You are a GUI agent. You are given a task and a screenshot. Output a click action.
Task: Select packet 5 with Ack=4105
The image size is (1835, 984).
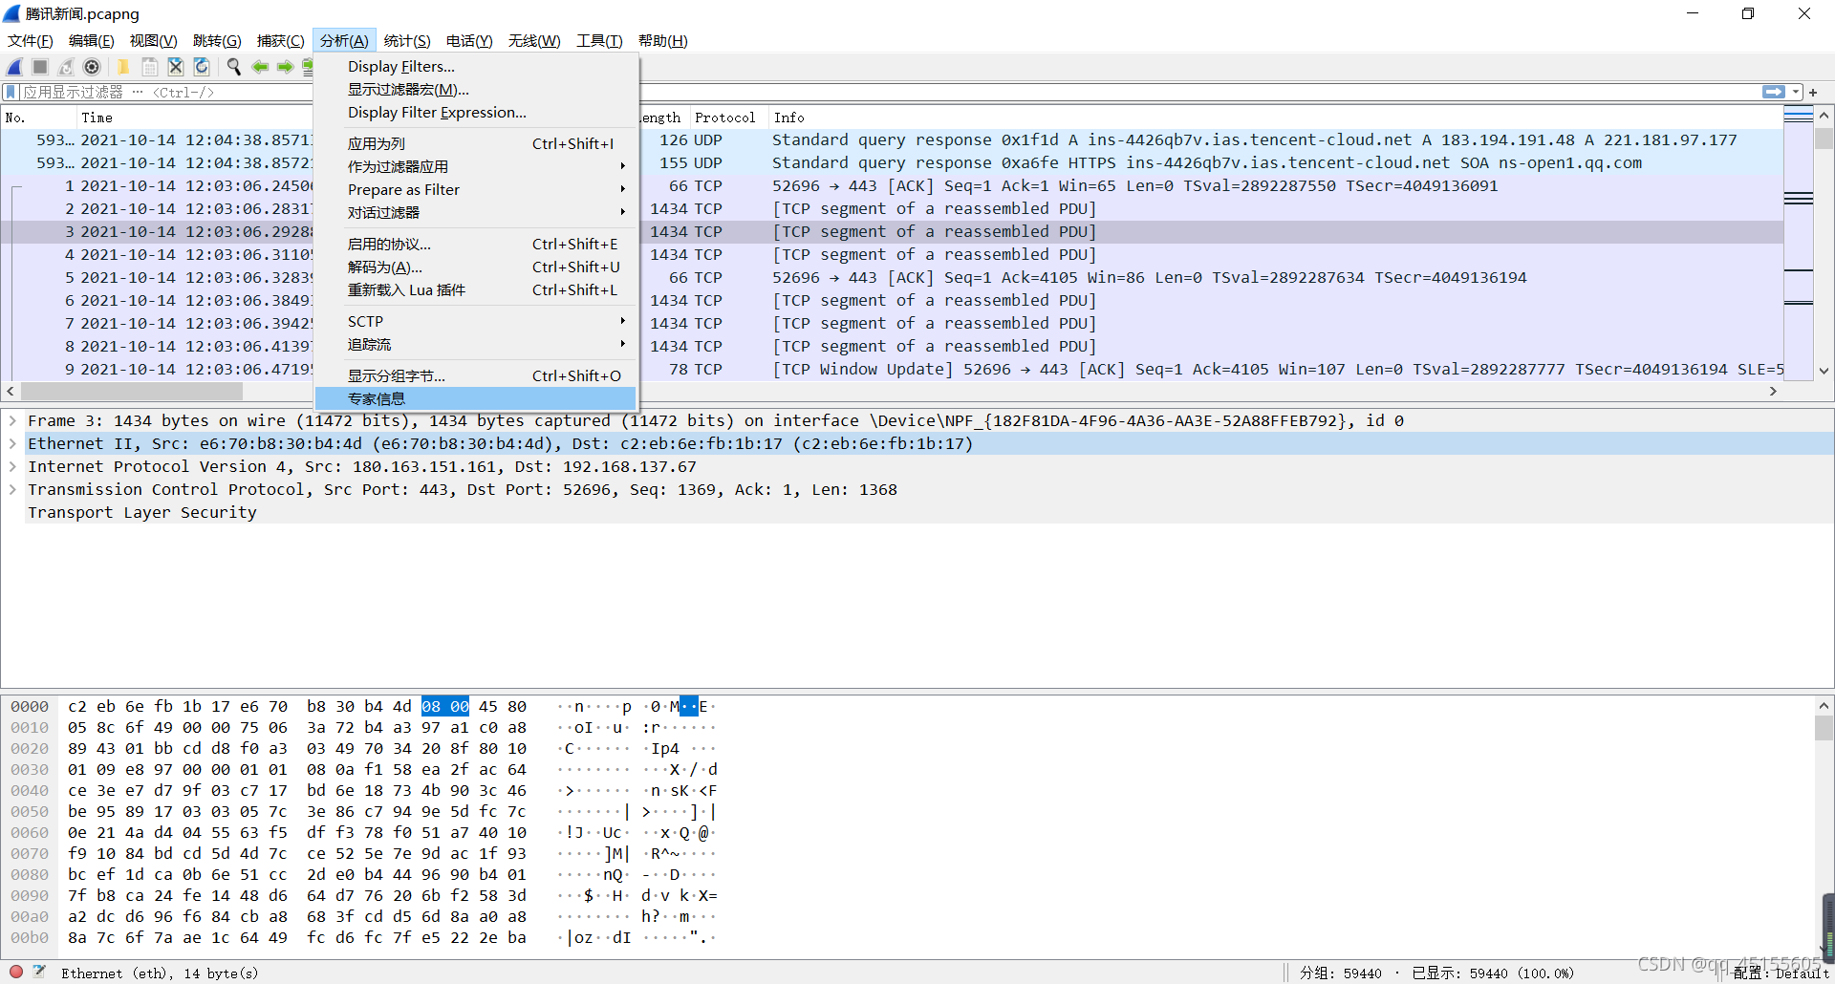(x=892, y=278)
